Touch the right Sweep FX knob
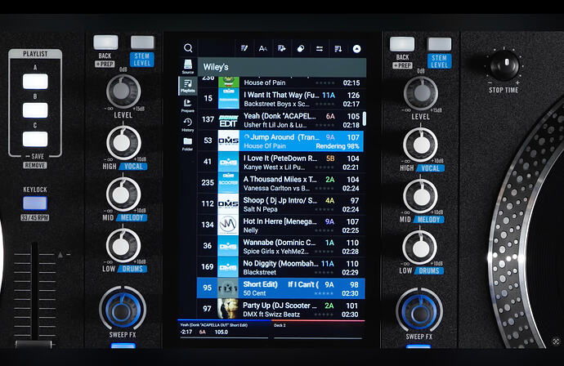Viewport: 564px width, 366px height. pos(419,311)
